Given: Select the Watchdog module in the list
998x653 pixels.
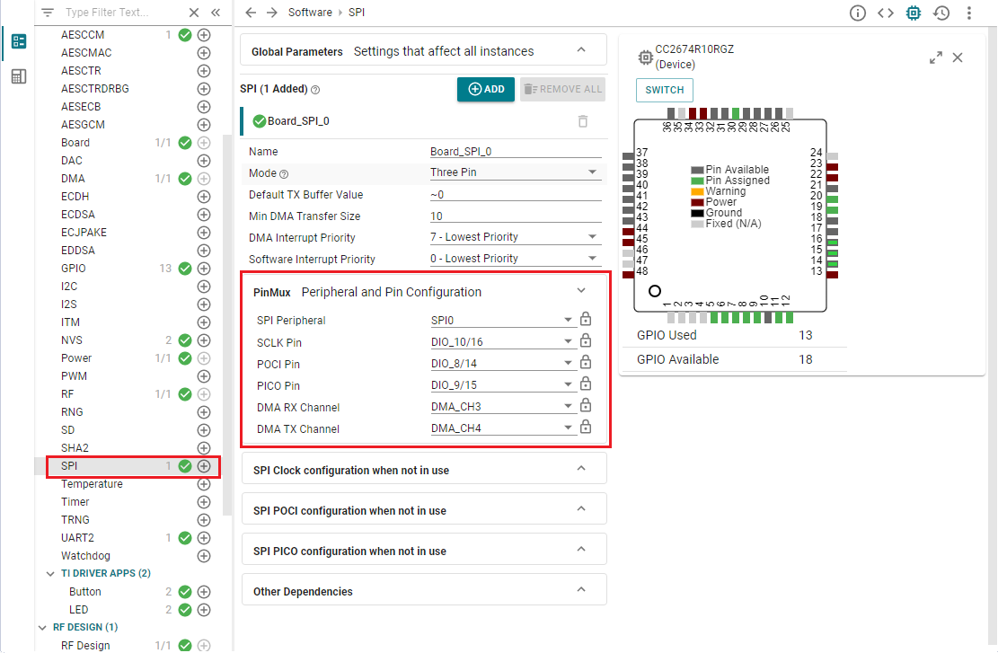Looking at the screenshot, I should tap(85, 556).
